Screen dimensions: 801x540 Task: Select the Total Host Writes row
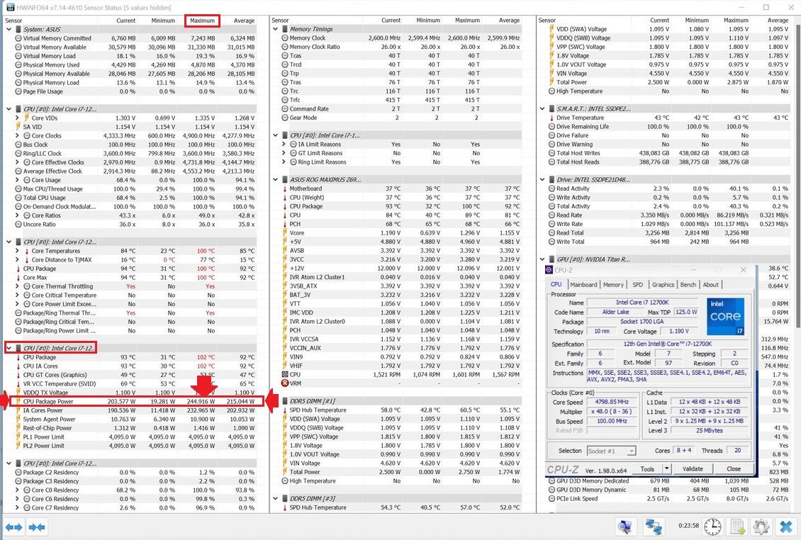coord(668,153)
